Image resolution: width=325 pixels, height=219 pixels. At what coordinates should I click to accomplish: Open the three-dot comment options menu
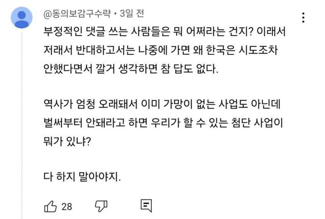point(303,18)
